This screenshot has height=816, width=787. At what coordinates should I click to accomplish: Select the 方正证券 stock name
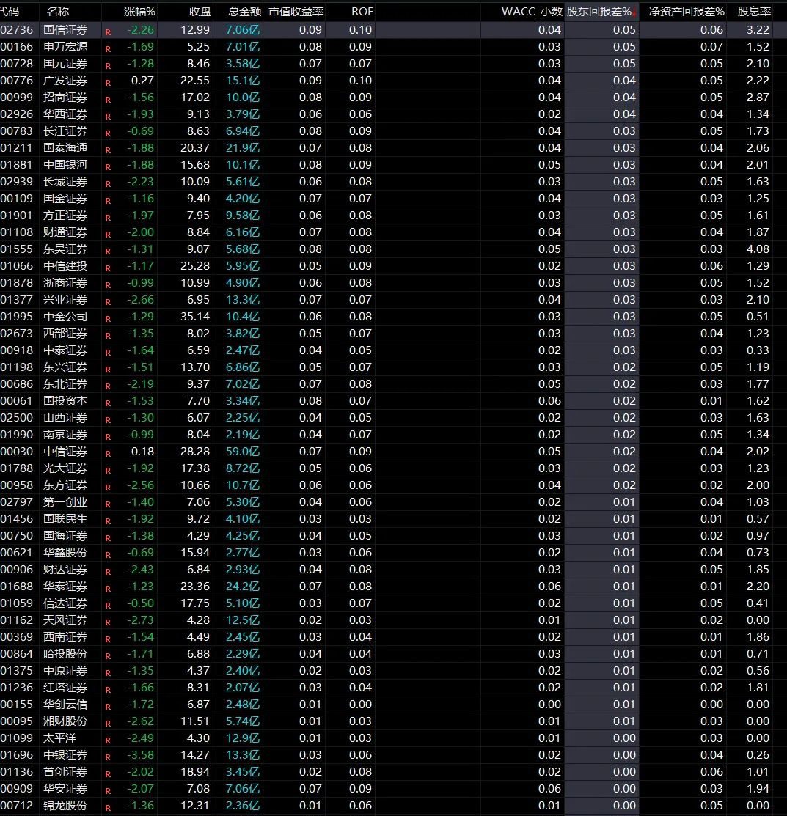pos(65,216)
